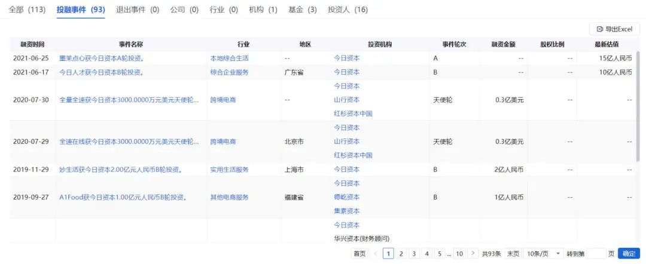Click the 融资金额 column header
This screenshot has height=264, width=646.
pyautogui.click(x=503, y=44)
